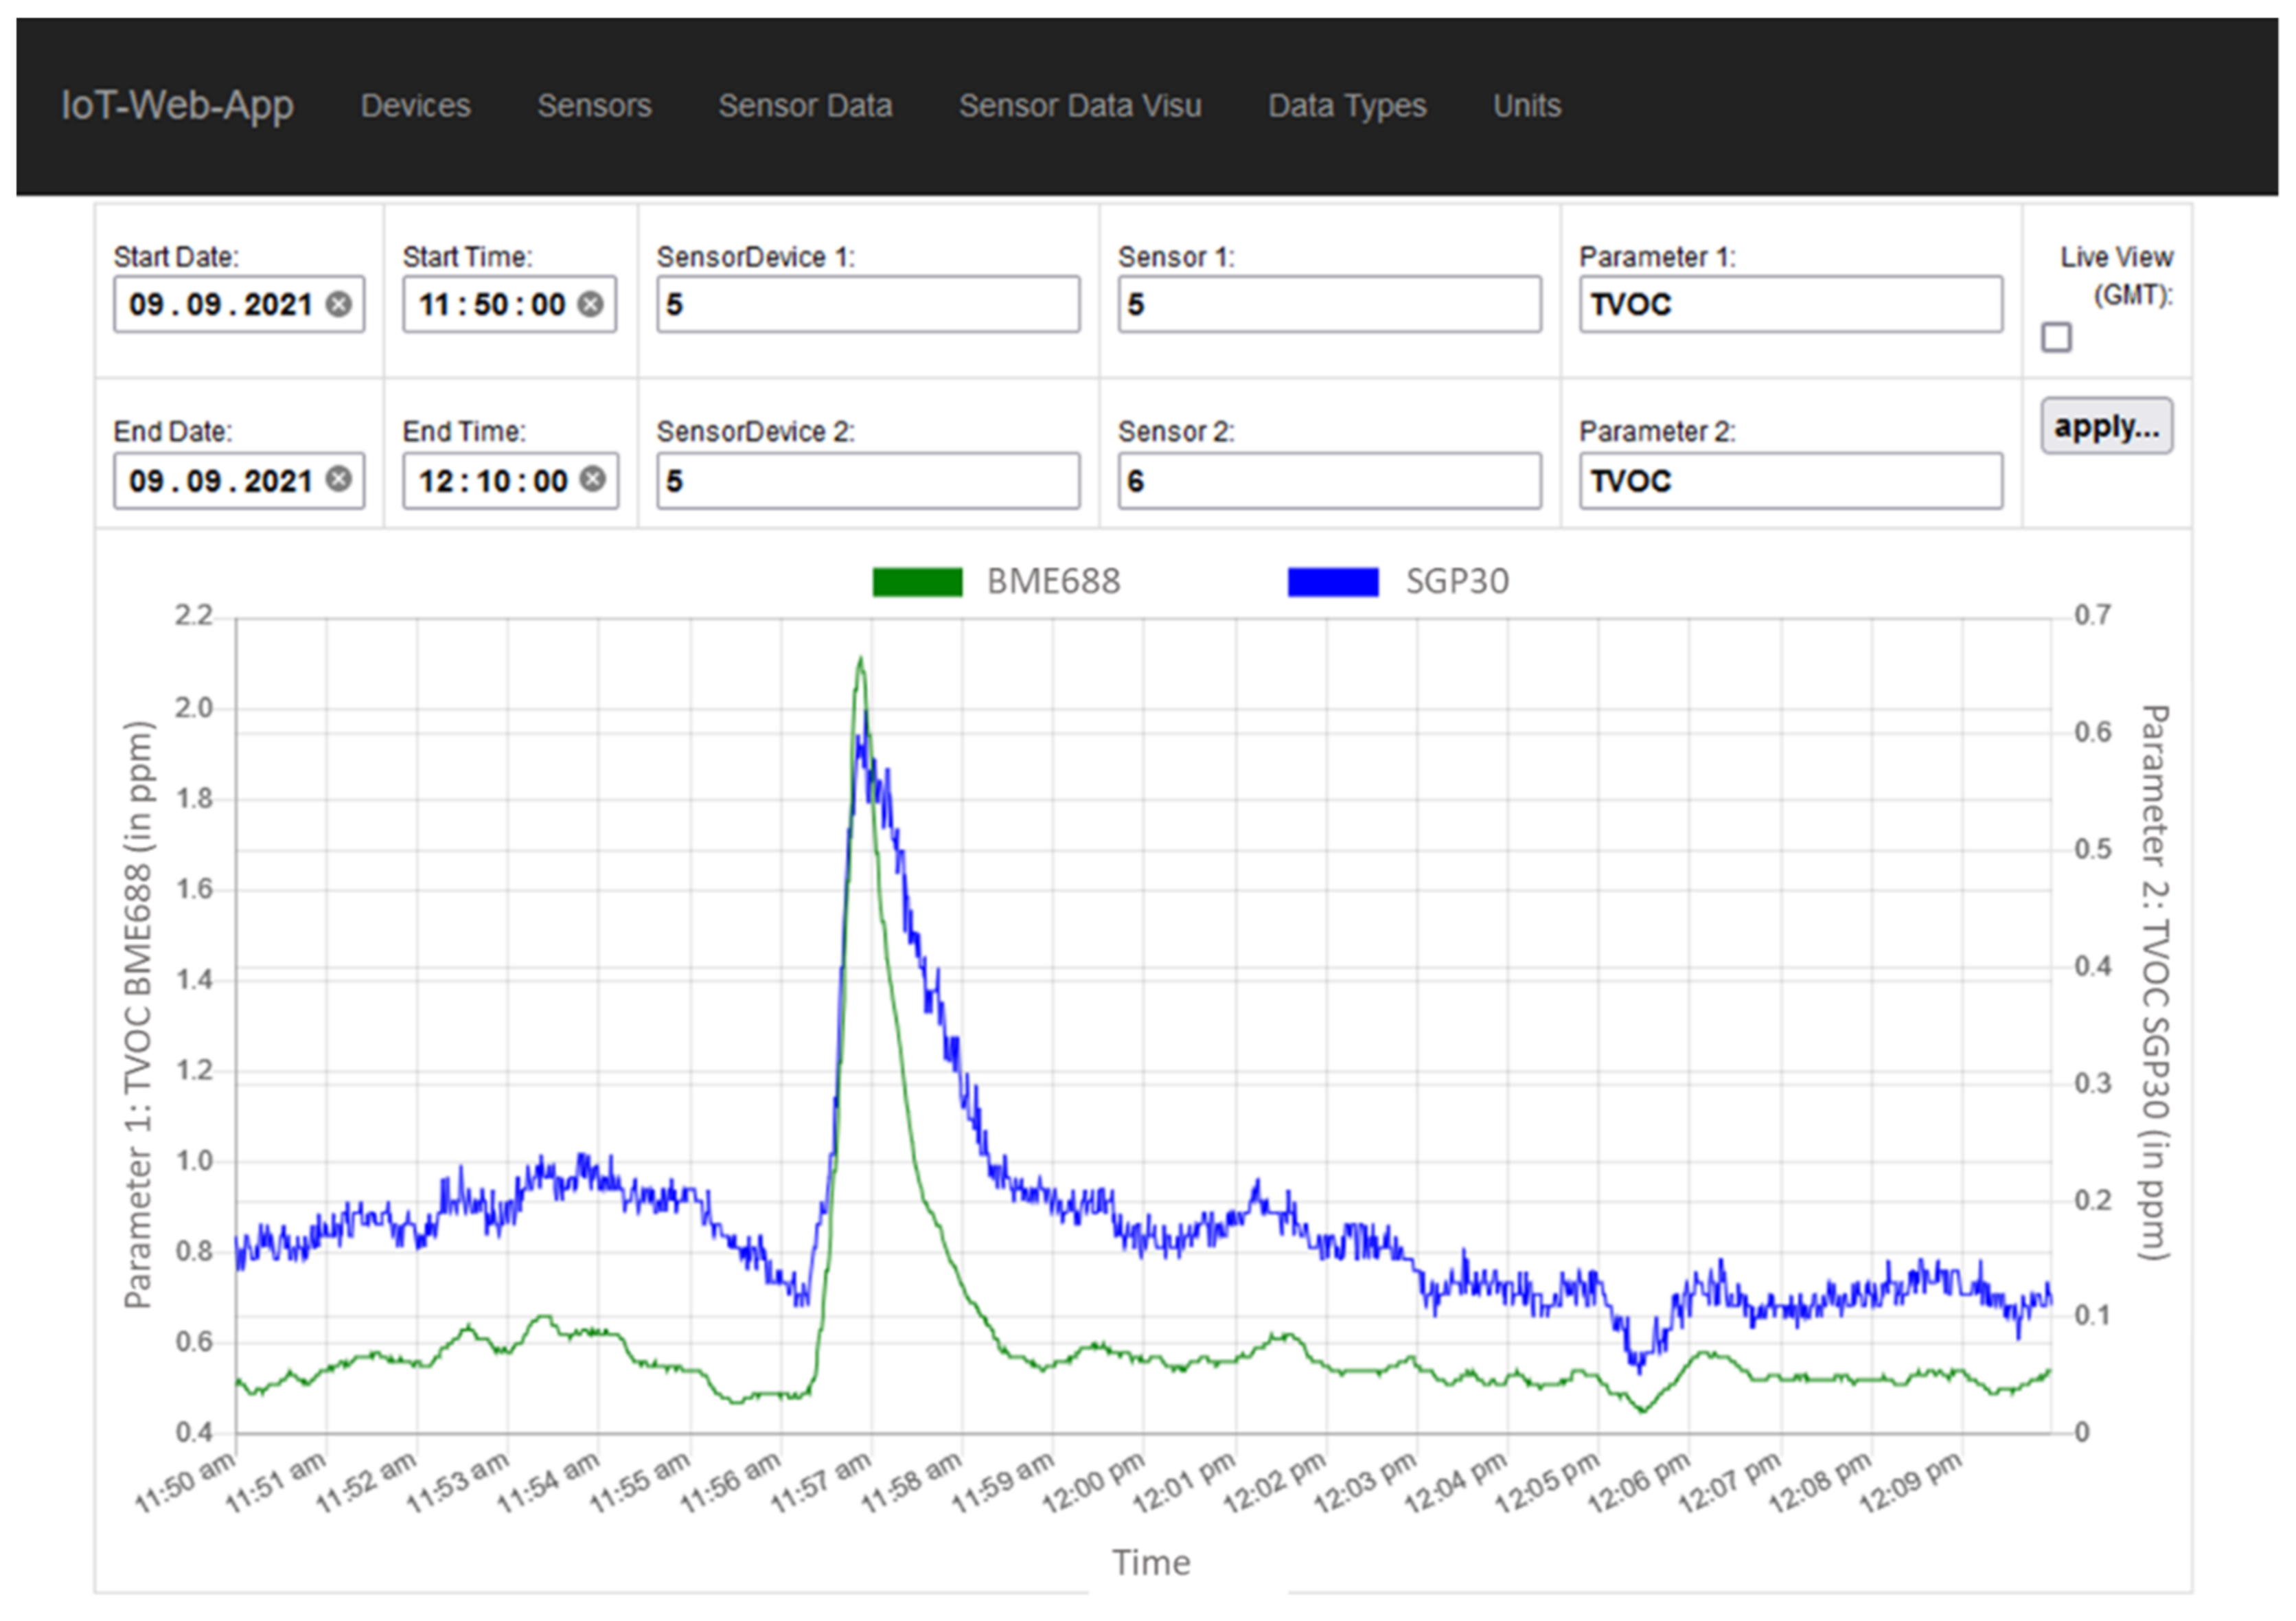Click the Sensor 1 input field
The height and width of the screenshot is (1621, 2296).
(1329, 304)
